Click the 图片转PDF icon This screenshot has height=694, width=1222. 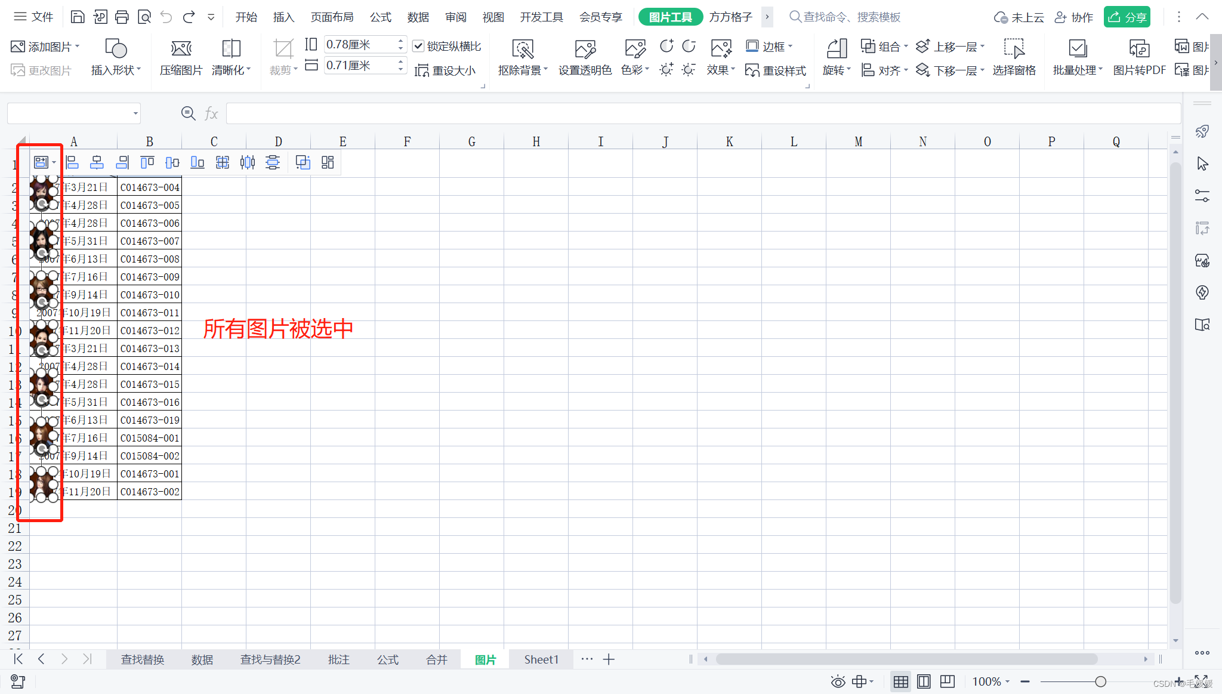pyautogui.click(x=1138, y=50)
